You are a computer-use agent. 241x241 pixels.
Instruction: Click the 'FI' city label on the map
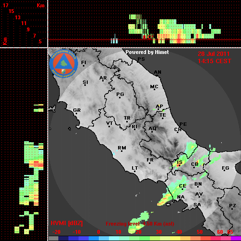click(x=83, y=62)
